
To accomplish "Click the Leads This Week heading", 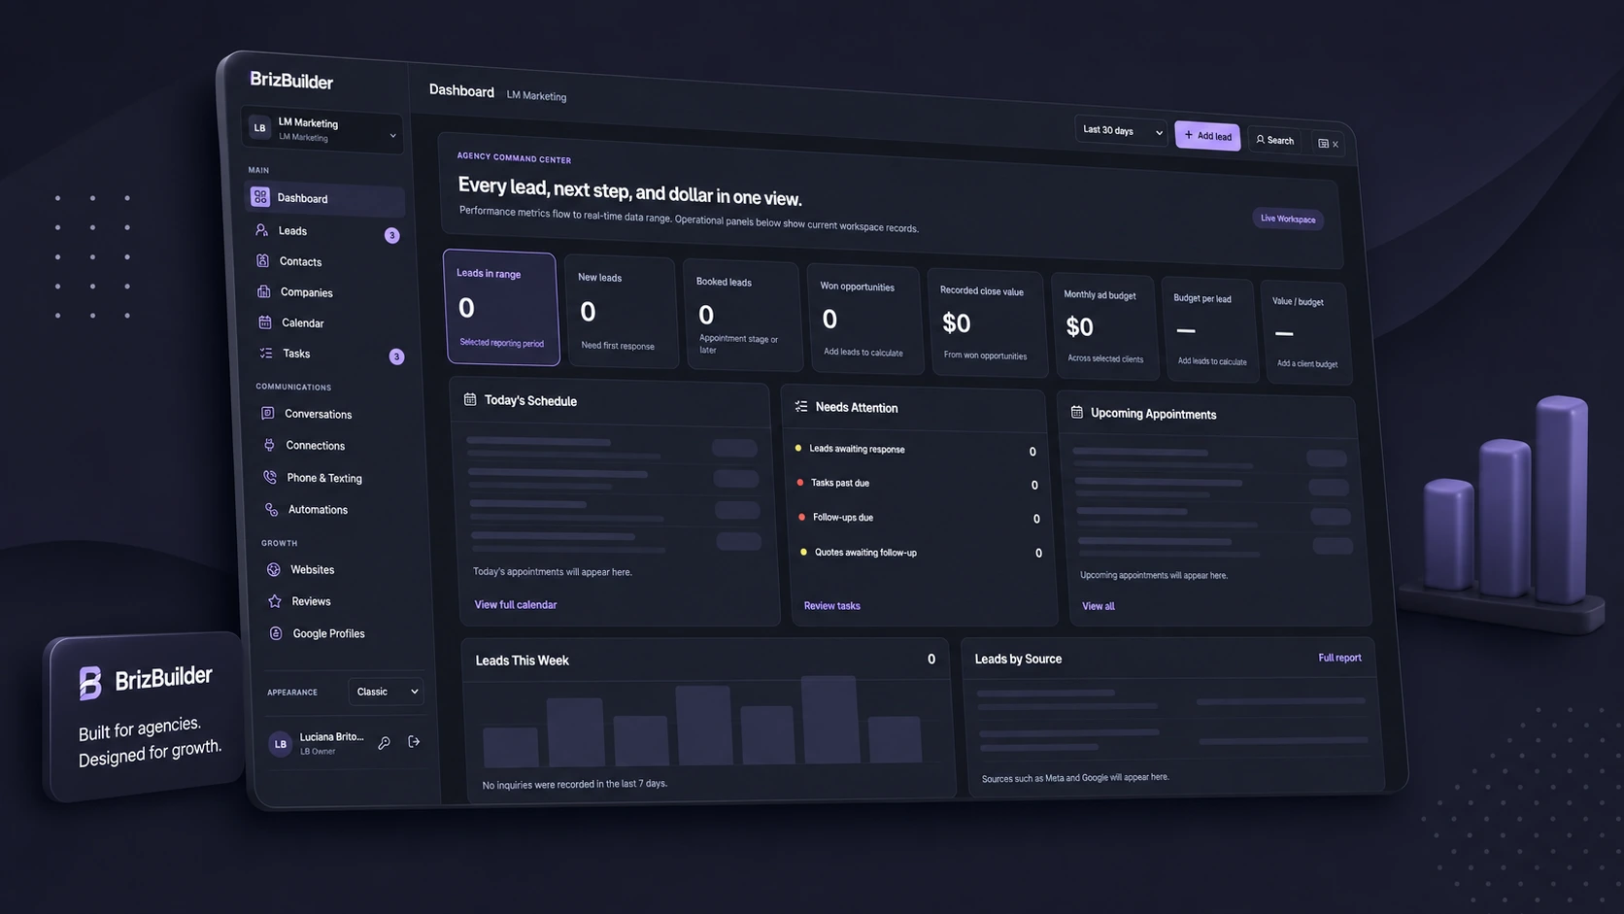I will click(522, 660).
